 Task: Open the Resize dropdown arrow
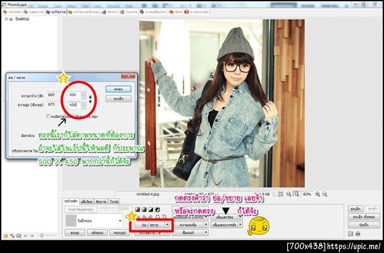(x=167, y=225)
